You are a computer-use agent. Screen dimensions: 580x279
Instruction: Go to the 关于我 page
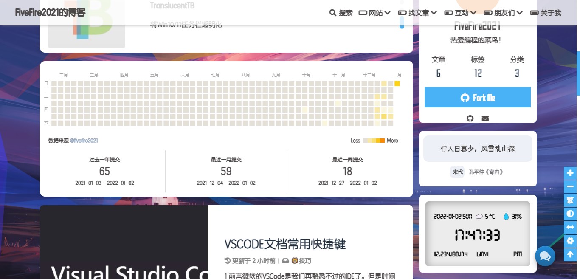546,13
